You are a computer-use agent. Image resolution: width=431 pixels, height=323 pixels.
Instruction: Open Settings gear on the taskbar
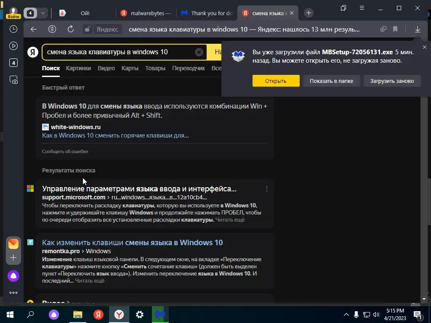tap(140, 315)
